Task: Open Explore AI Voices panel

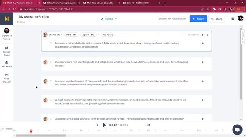Action: [x=7, y=34]
